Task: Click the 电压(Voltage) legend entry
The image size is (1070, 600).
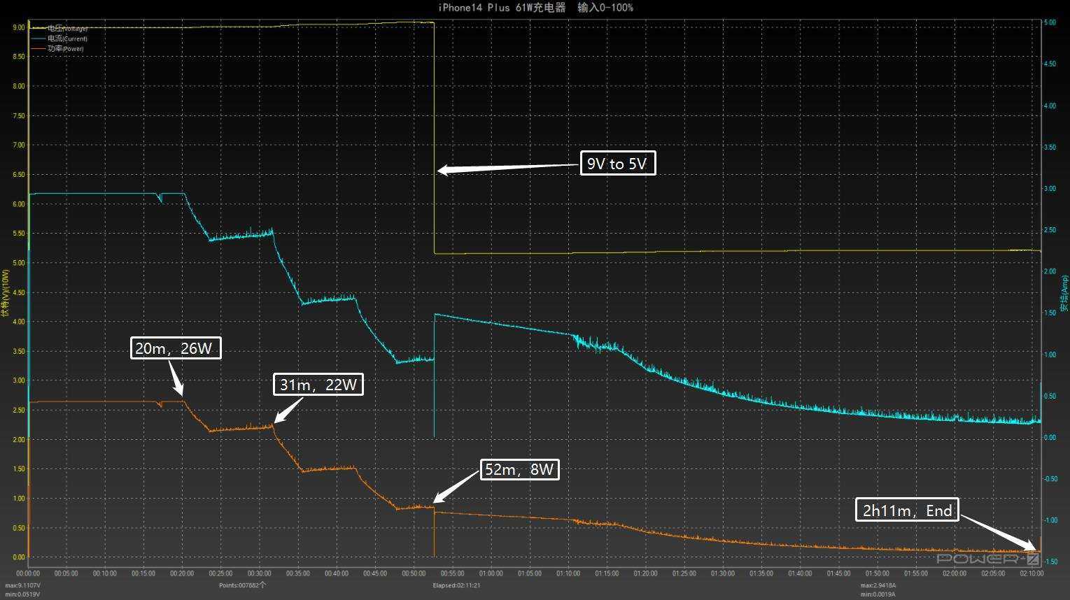Action: pyautogui.click(x=60, y=29)
